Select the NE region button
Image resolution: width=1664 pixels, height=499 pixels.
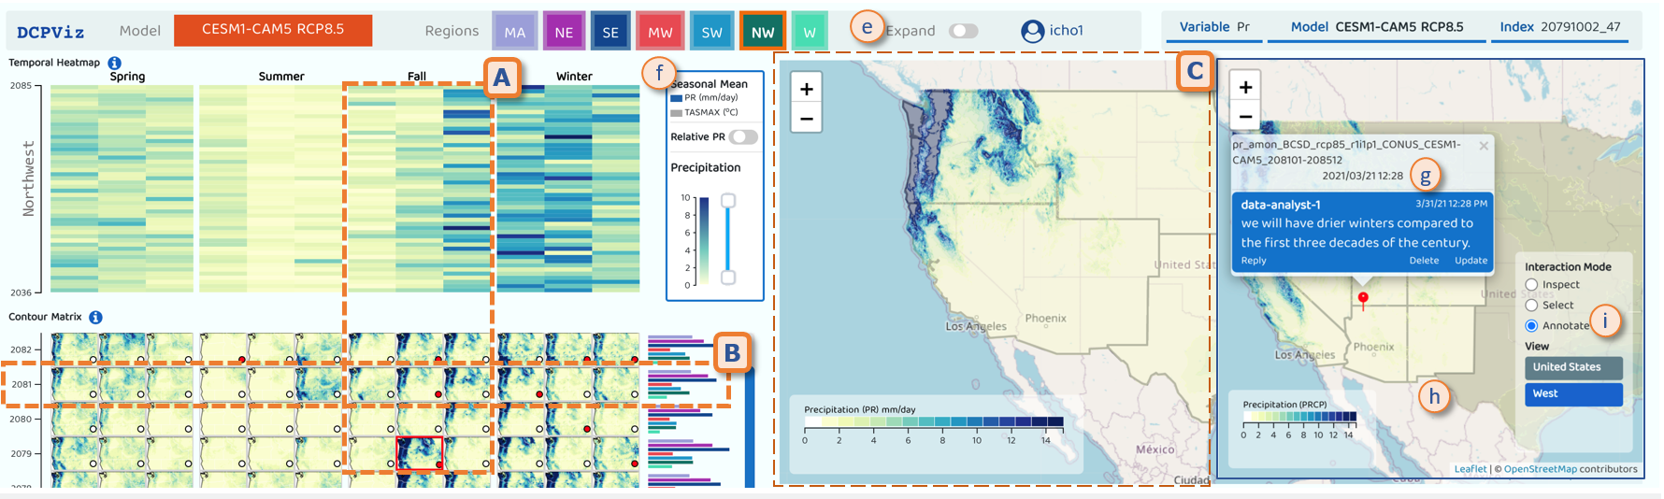[564, 32]
